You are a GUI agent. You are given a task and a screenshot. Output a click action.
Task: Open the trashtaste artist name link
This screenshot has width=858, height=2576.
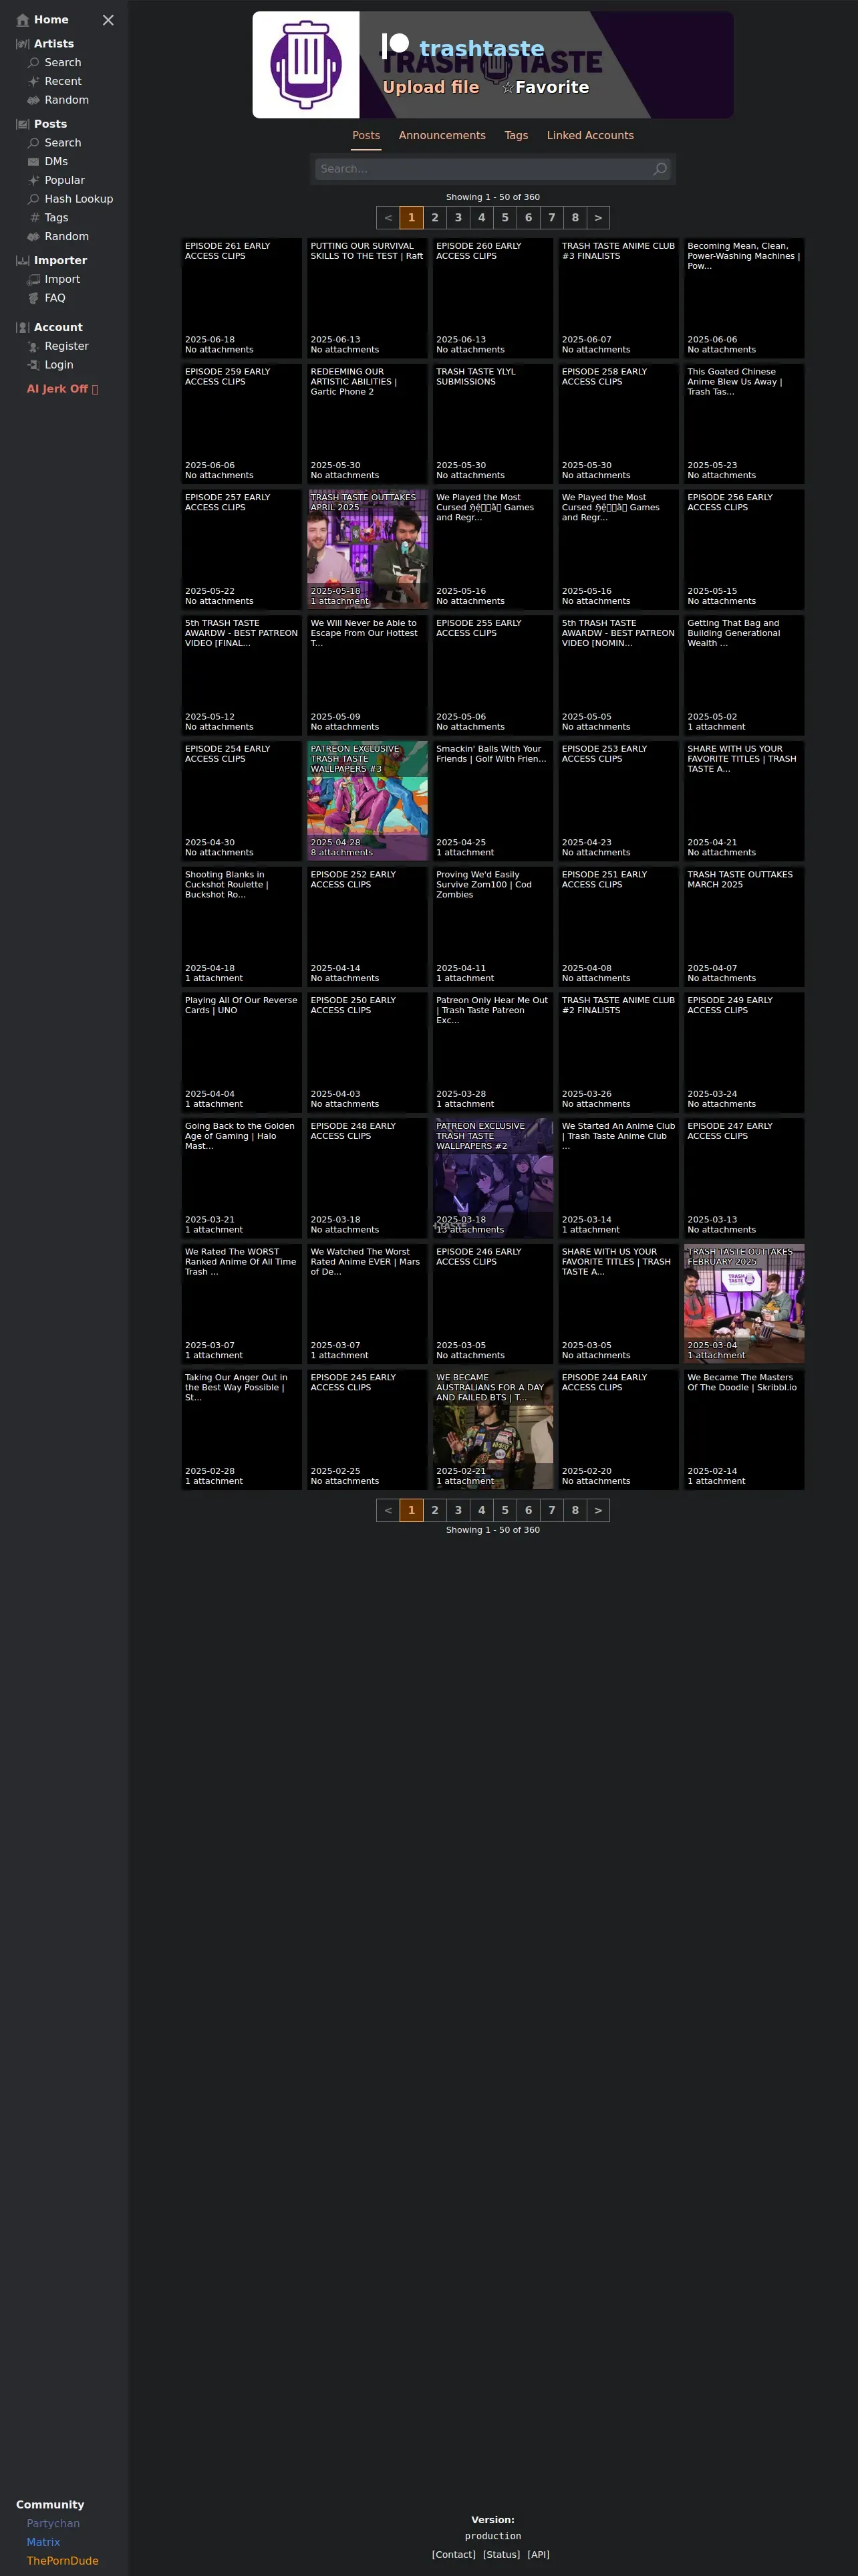pos(481,48)
